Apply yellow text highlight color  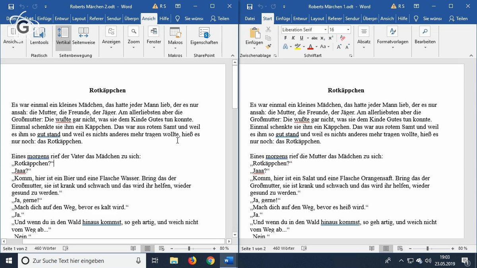pos(298,46)
